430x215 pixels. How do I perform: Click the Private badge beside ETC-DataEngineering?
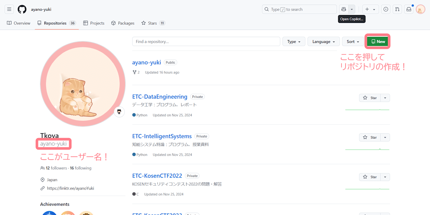(x=197, y=97)
